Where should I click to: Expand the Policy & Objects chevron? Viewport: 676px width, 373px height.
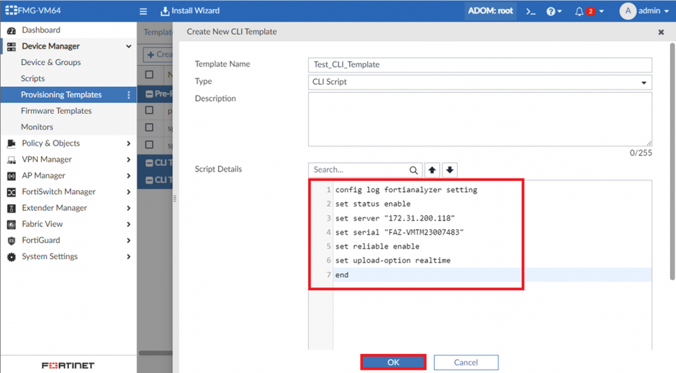pos(129,143)
